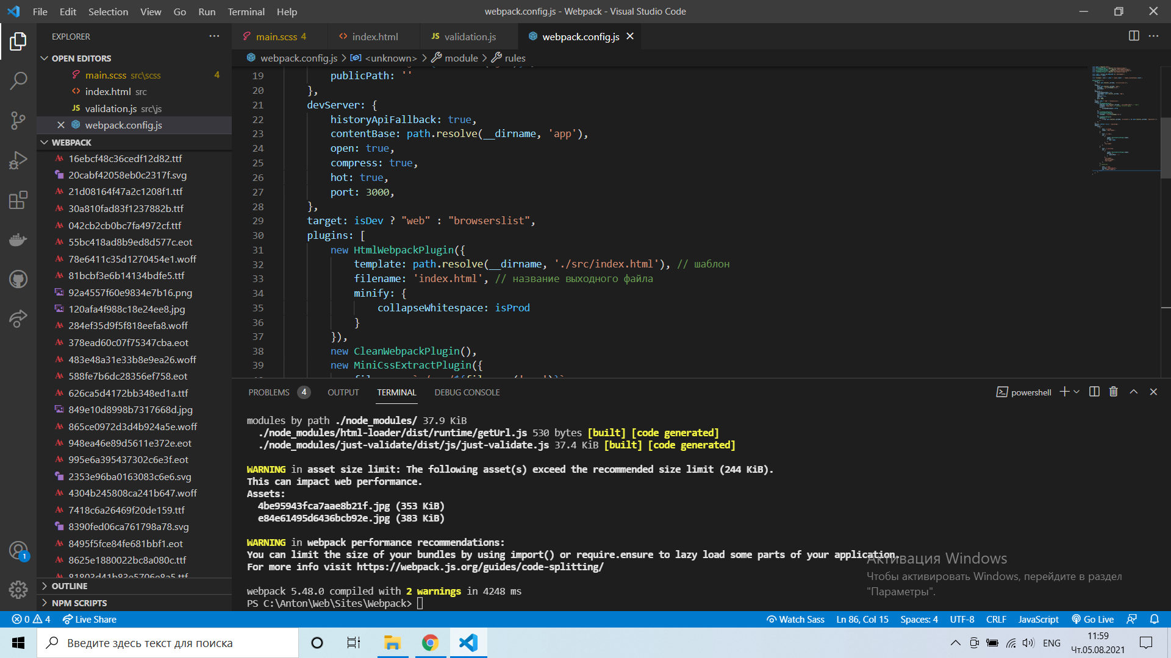Open the Search view in activity bar
This screenshot has width=1171, height=658.
(x=18, y=80)
